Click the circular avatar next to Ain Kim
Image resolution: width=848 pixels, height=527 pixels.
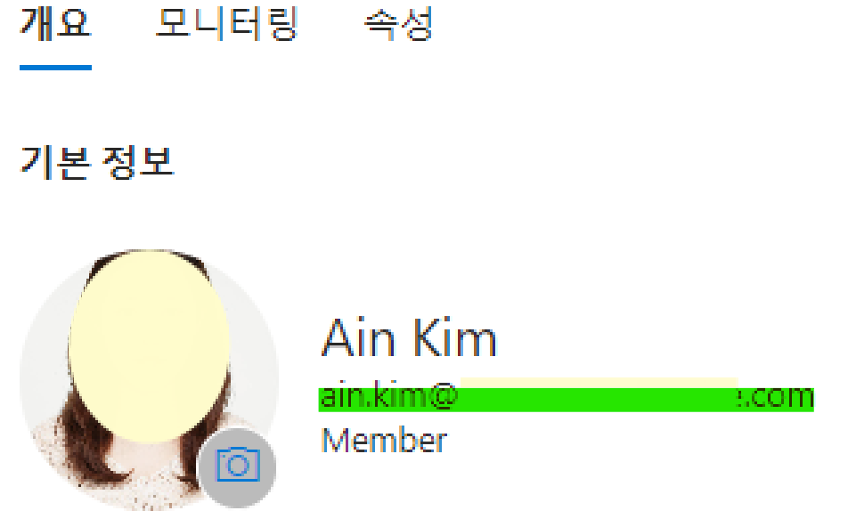coord(150,379)
